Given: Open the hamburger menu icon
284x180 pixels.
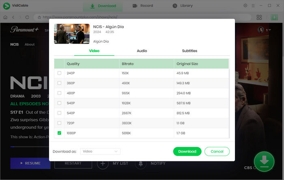Looking at the screenshot, I should click(253, 6).
